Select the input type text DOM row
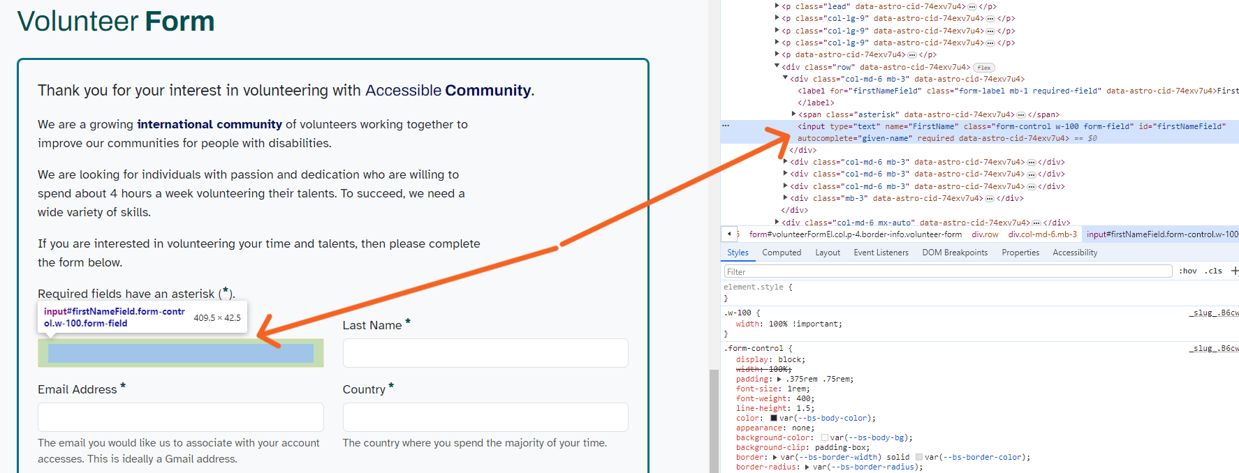 tap(980, 132)
